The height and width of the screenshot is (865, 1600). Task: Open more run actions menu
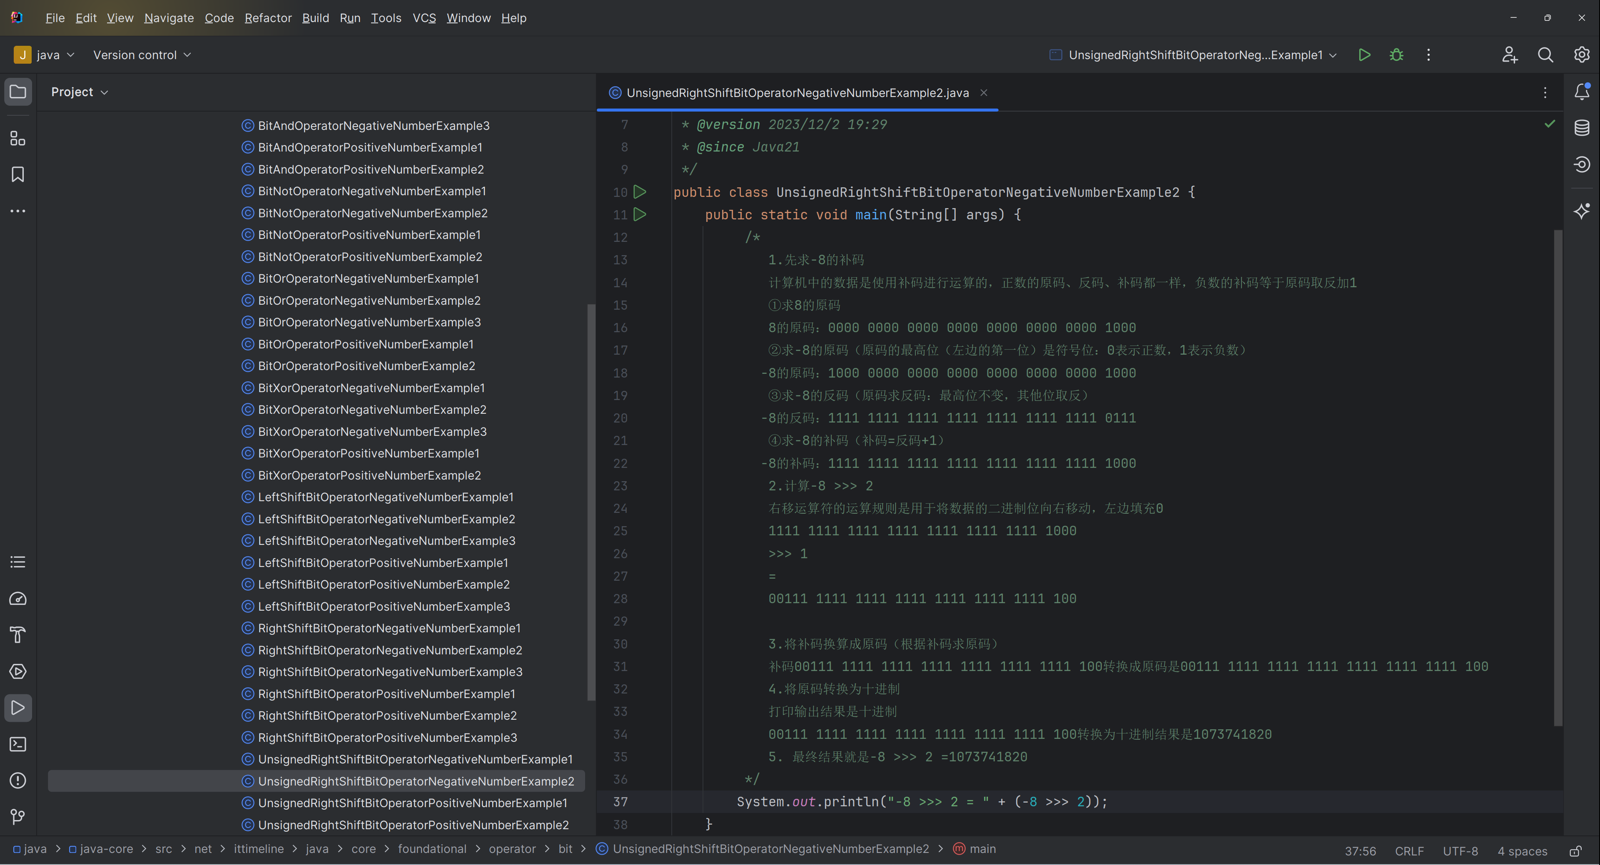(1428, 55)
